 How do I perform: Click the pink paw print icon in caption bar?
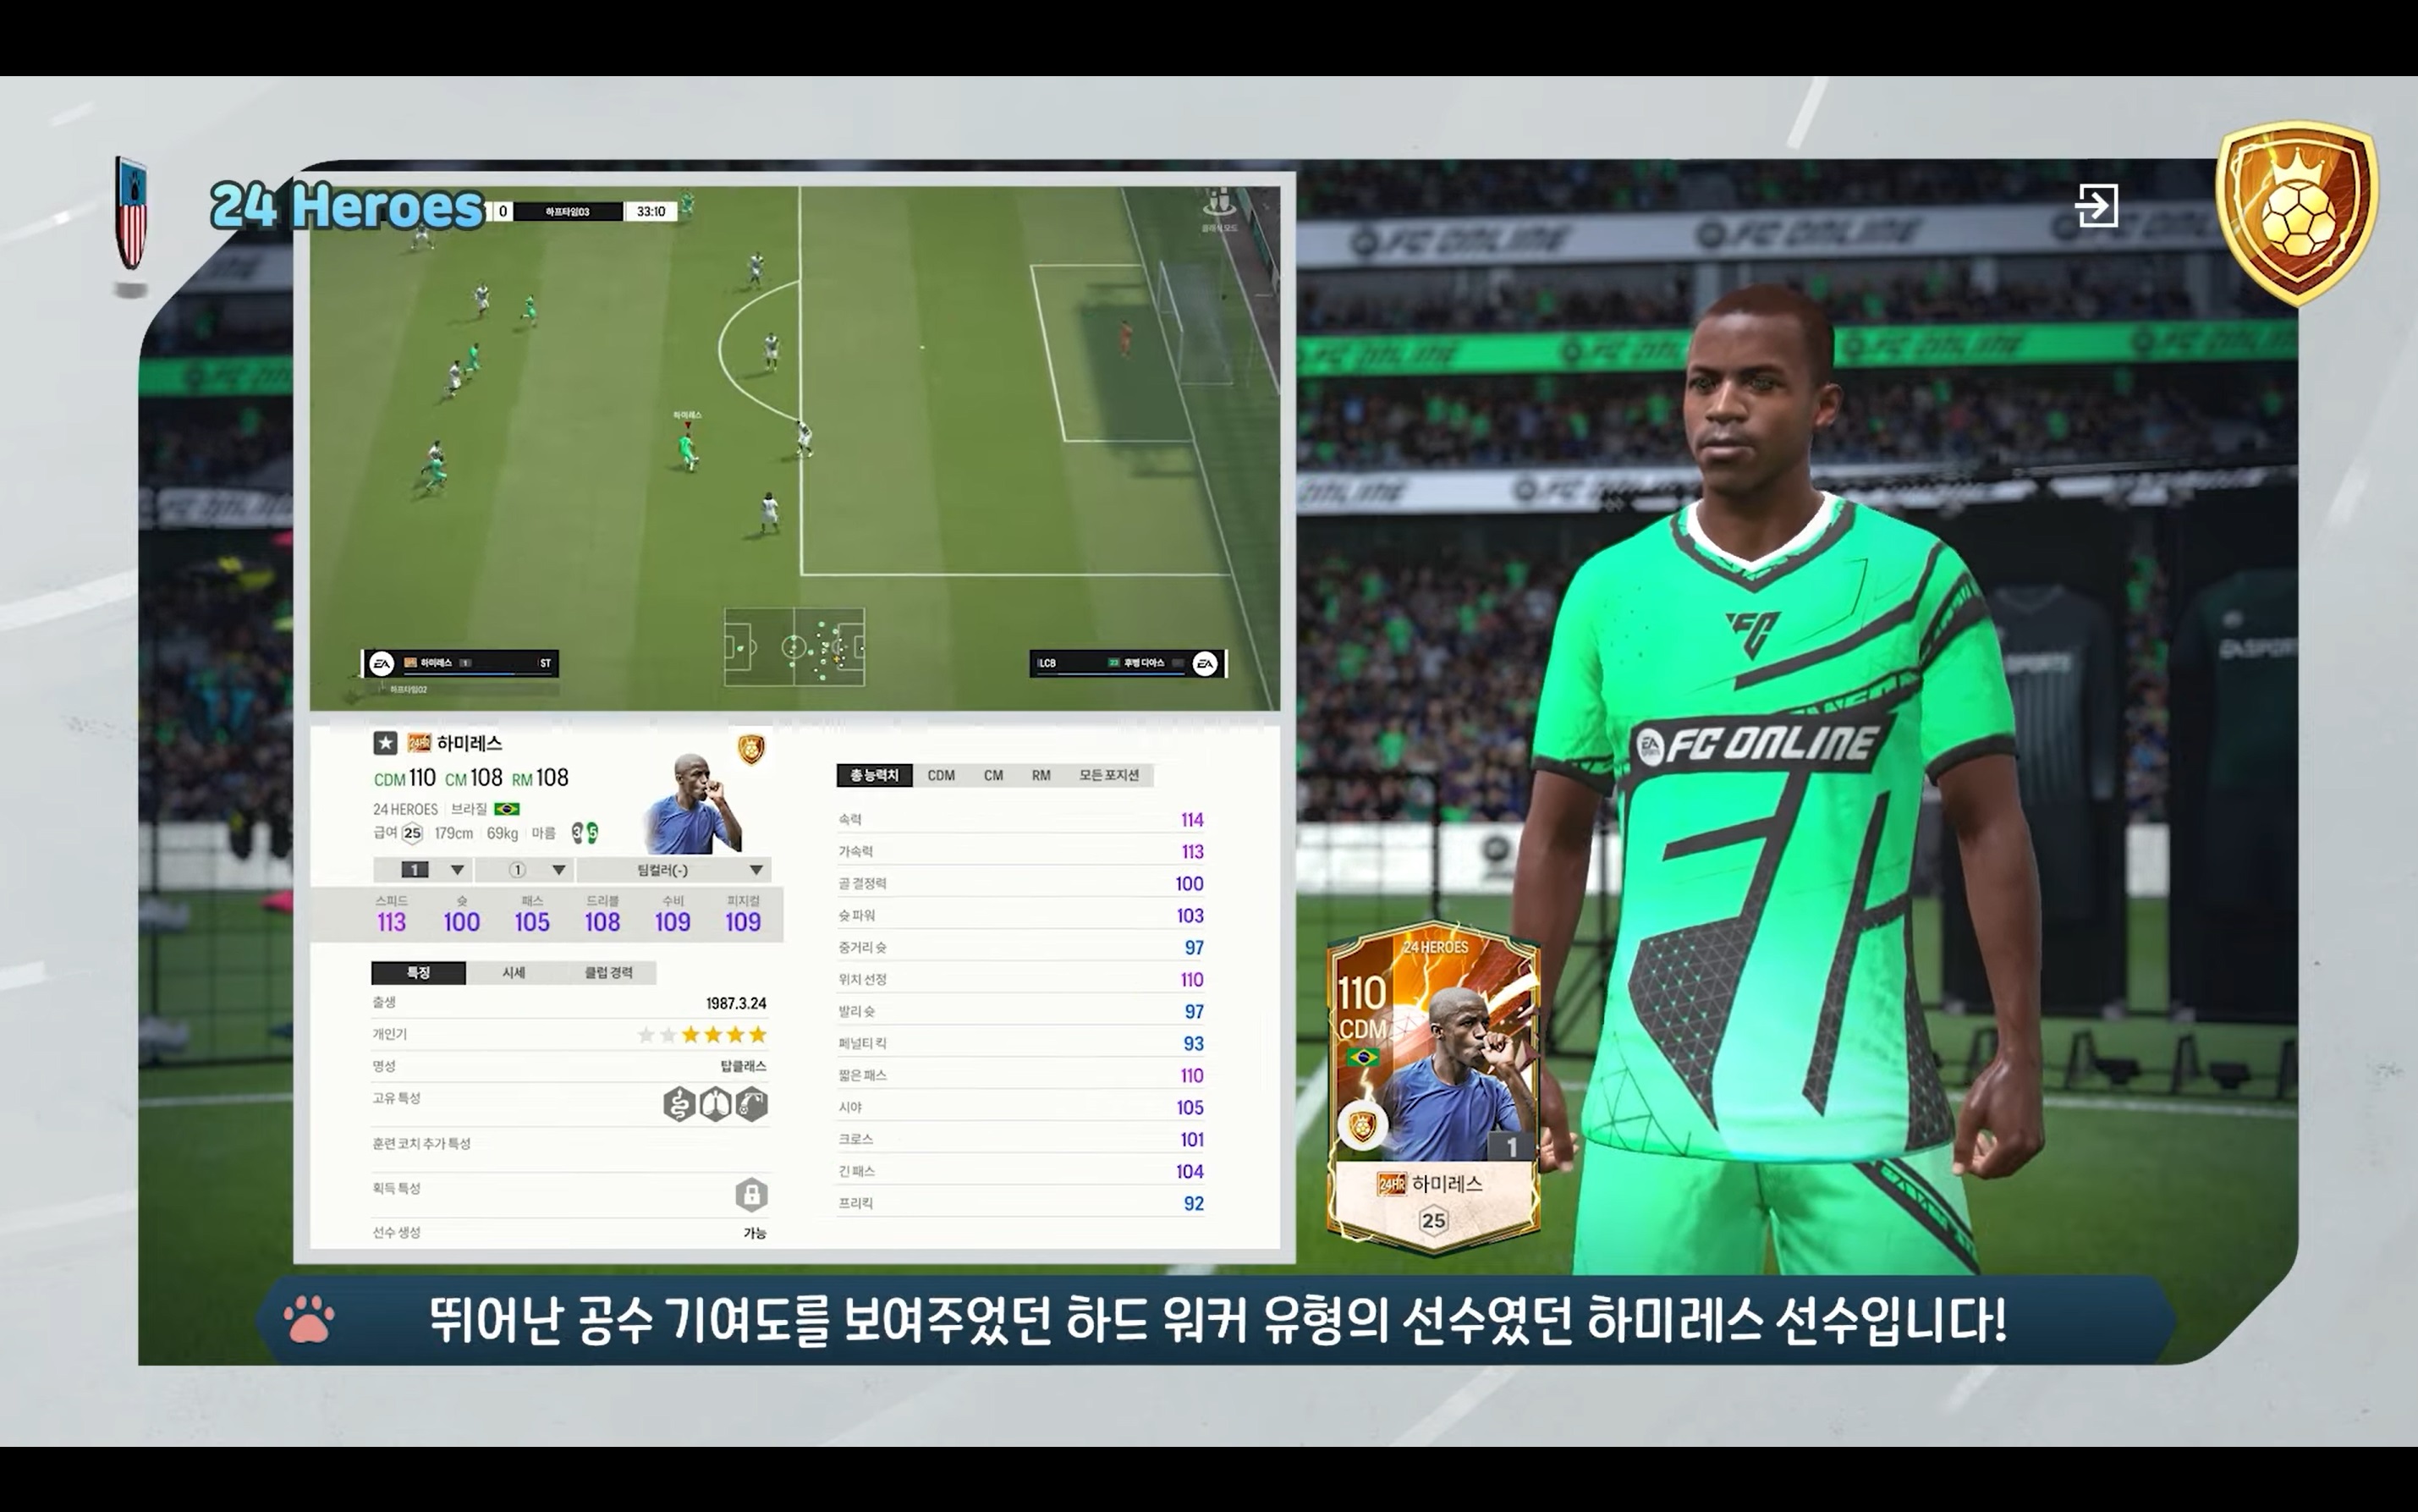click(x=309, y=1319)
